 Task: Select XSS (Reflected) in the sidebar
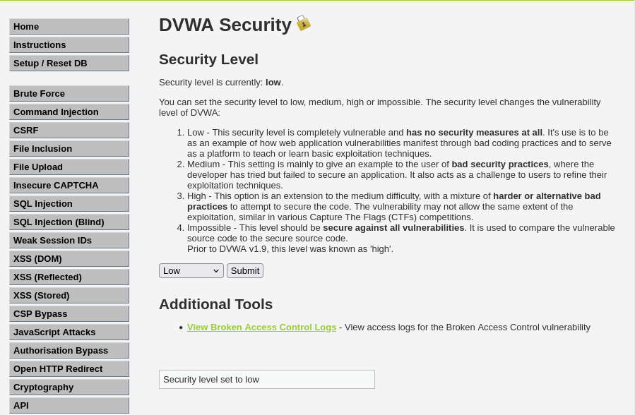(69, 277)
